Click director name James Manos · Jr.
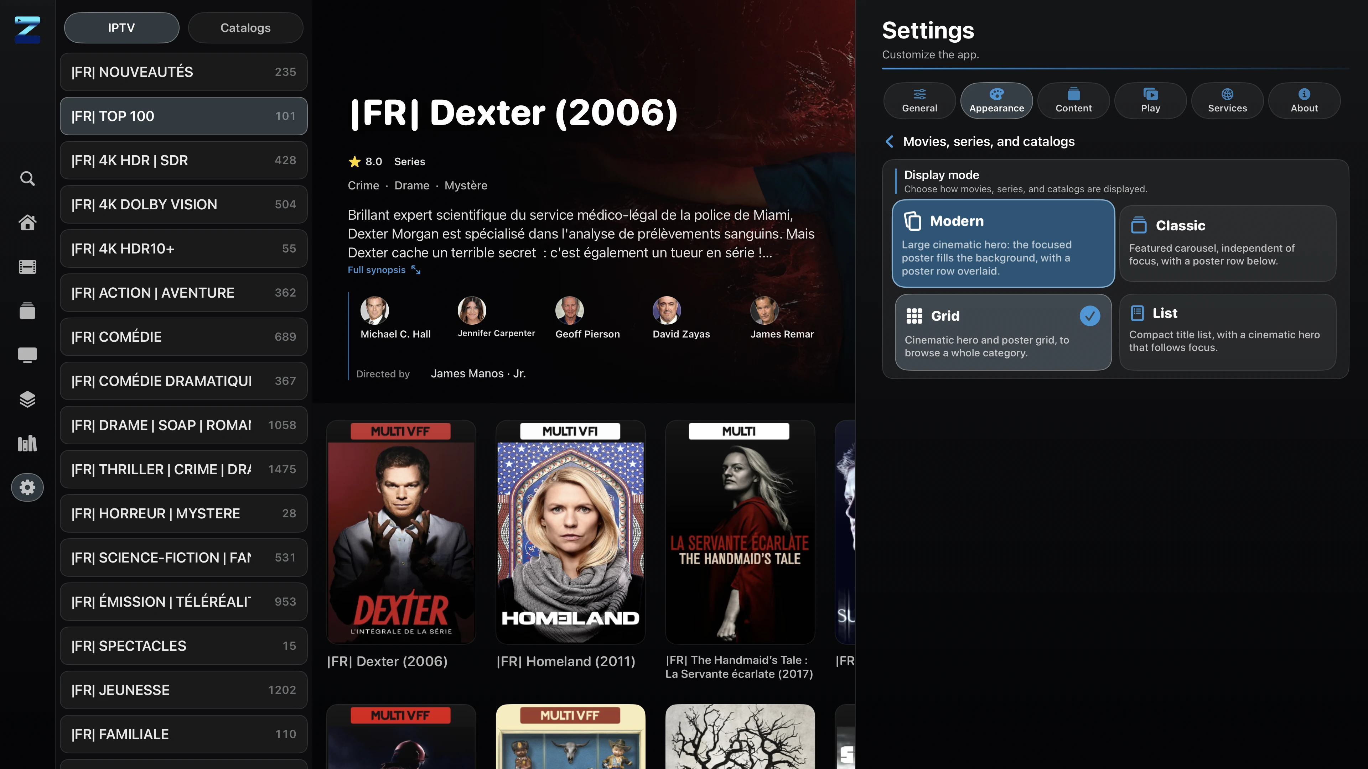This screenshot has width=1368, height=769. 478,373
